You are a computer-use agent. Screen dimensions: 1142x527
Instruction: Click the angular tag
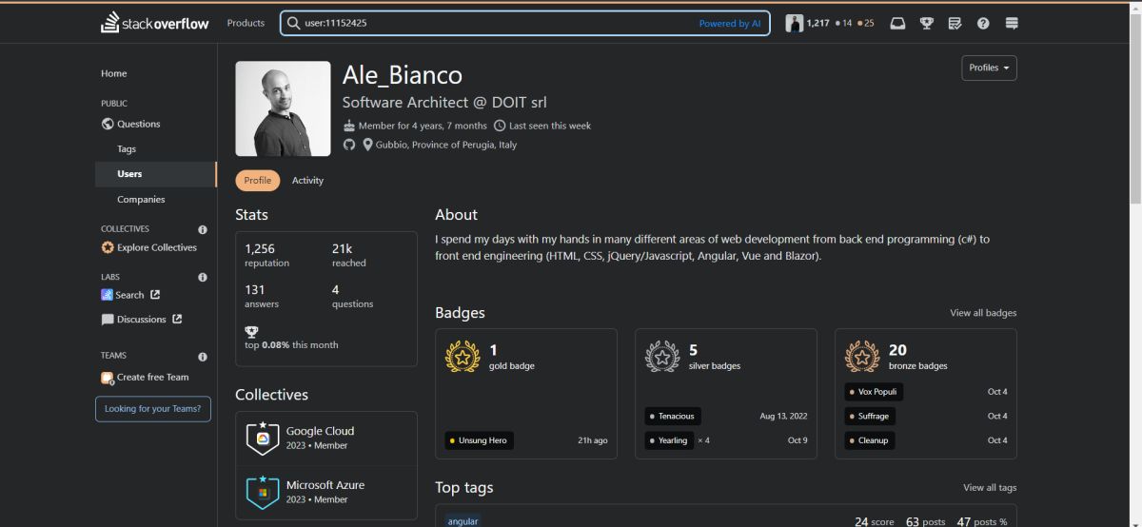pos(463,521)
